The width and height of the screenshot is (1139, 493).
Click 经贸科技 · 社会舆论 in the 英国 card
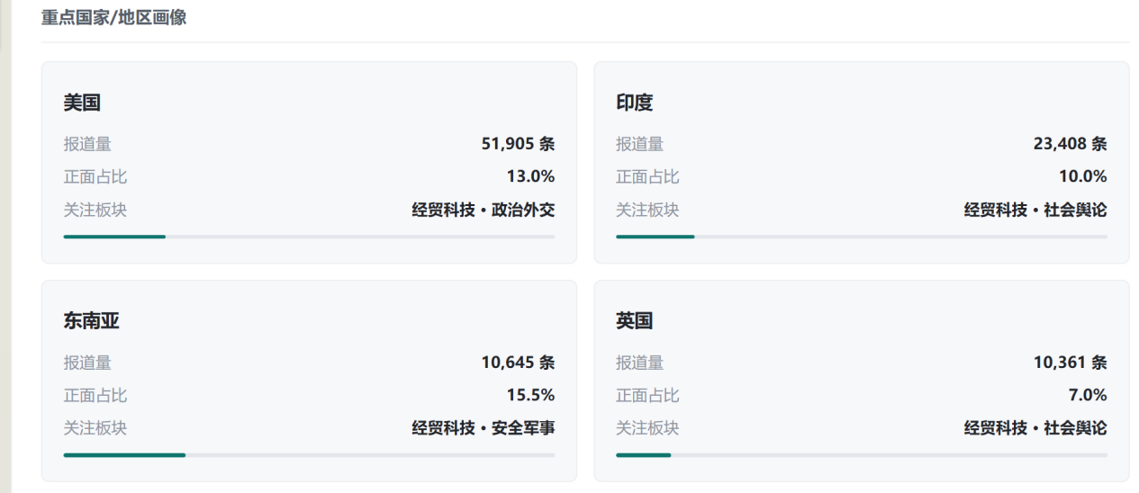click(1035, 428)
